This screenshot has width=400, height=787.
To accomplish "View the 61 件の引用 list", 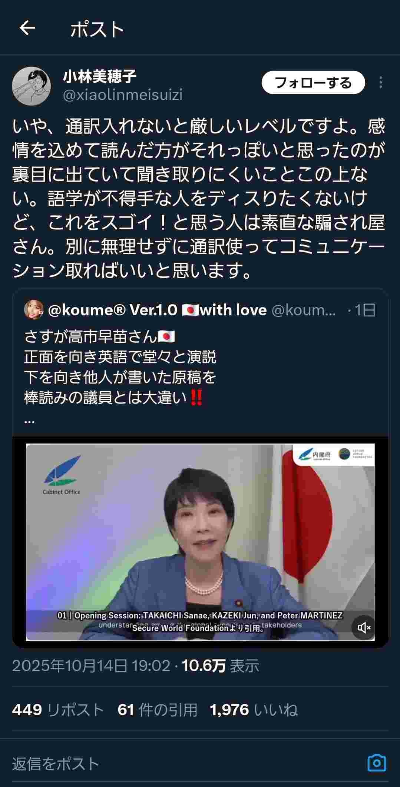I will (158, 710).
